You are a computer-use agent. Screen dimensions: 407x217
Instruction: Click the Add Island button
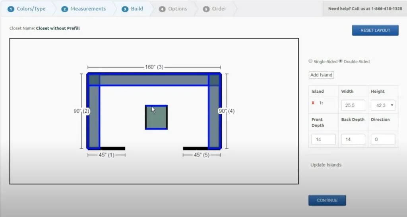coord(321,75)
